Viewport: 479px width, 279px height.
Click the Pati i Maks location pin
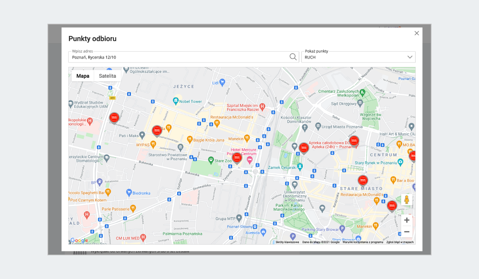click(x=142, y=136)
